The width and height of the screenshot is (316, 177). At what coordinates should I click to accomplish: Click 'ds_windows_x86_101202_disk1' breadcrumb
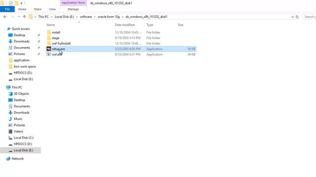pos(147,17)
